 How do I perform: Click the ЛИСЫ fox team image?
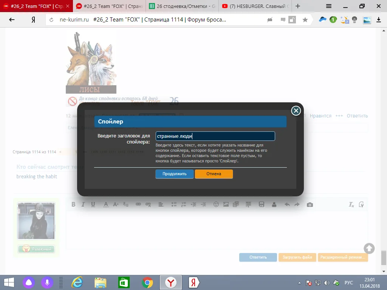[91, 63]
